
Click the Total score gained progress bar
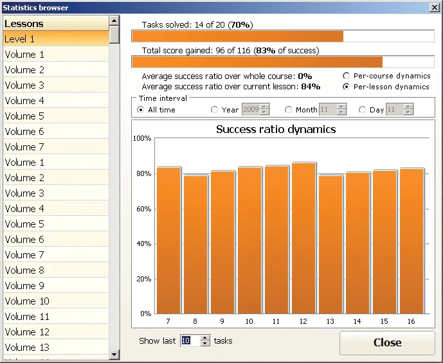(283, 62)
